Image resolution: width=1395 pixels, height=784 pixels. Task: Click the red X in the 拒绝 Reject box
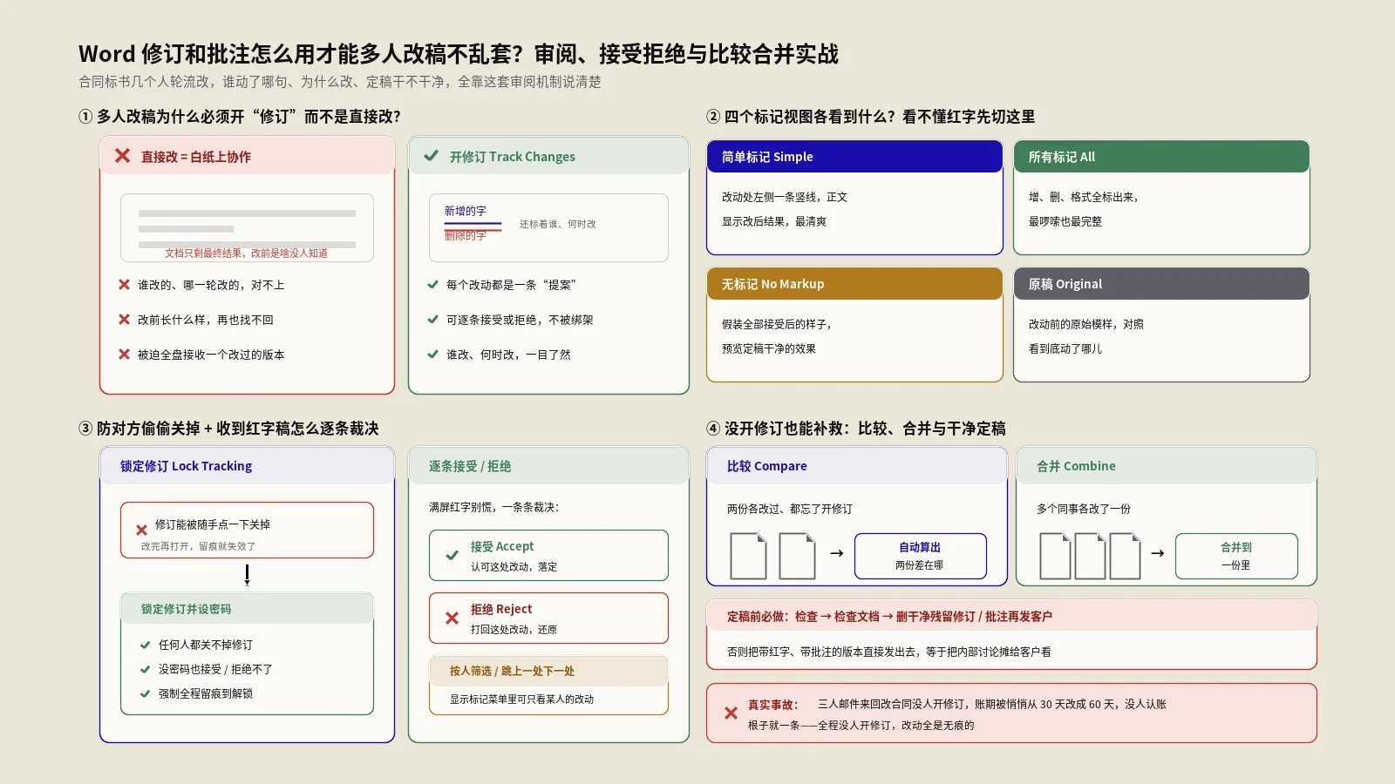click(x=452, y=618)
